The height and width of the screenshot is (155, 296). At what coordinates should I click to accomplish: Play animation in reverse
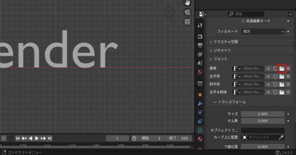(31, 138)
